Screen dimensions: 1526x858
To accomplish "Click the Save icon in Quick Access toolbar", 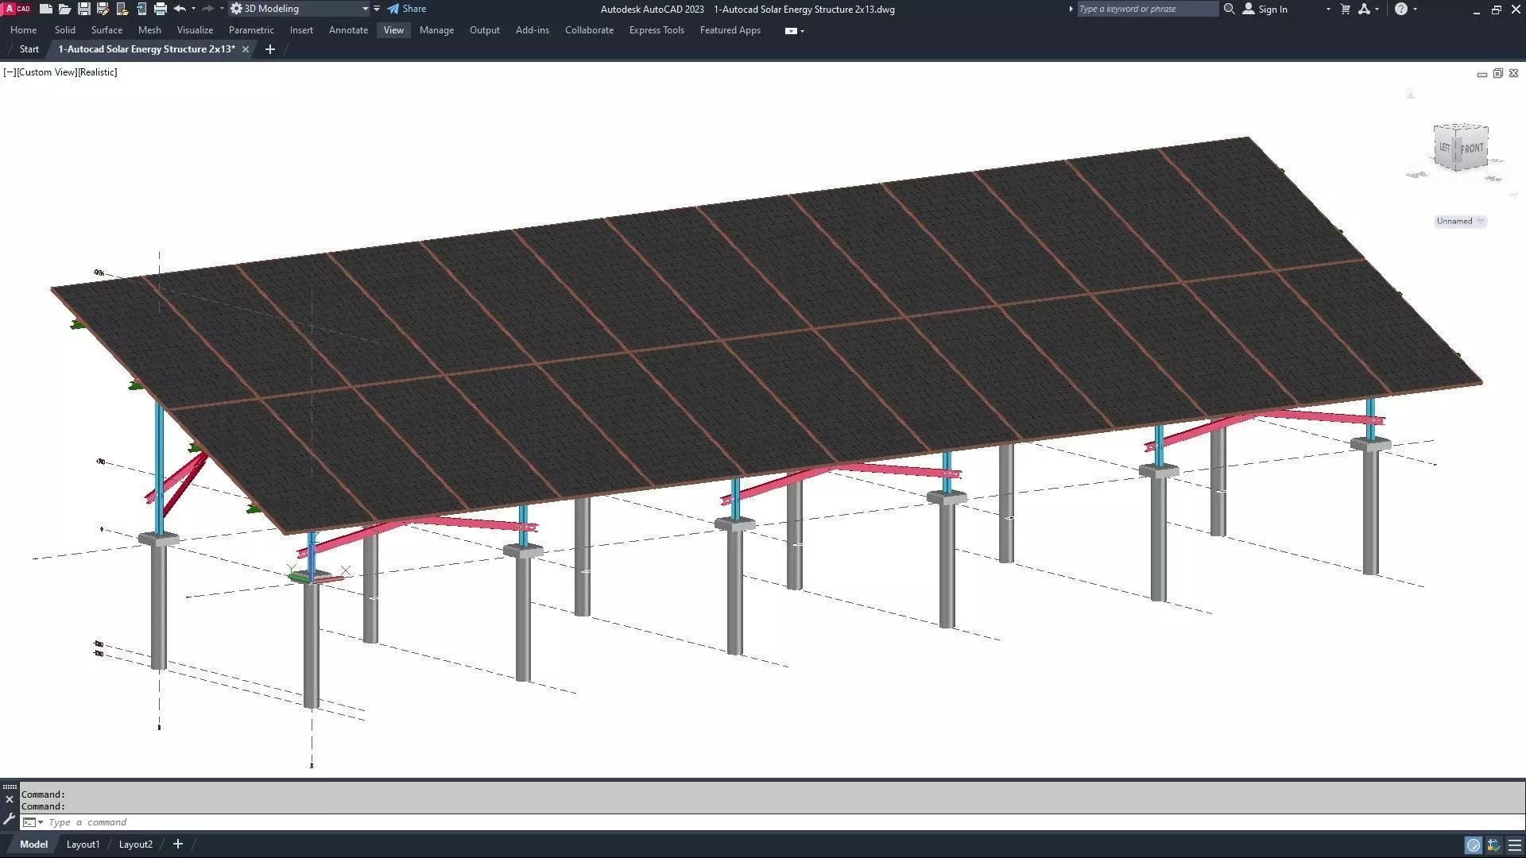I will [x=83, y=9].
